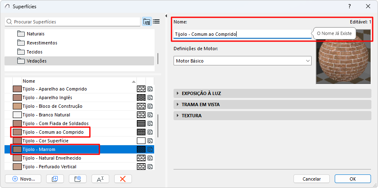Click hatch icon for Tijolo - Com Fiada de Soldados

[141, 123]
